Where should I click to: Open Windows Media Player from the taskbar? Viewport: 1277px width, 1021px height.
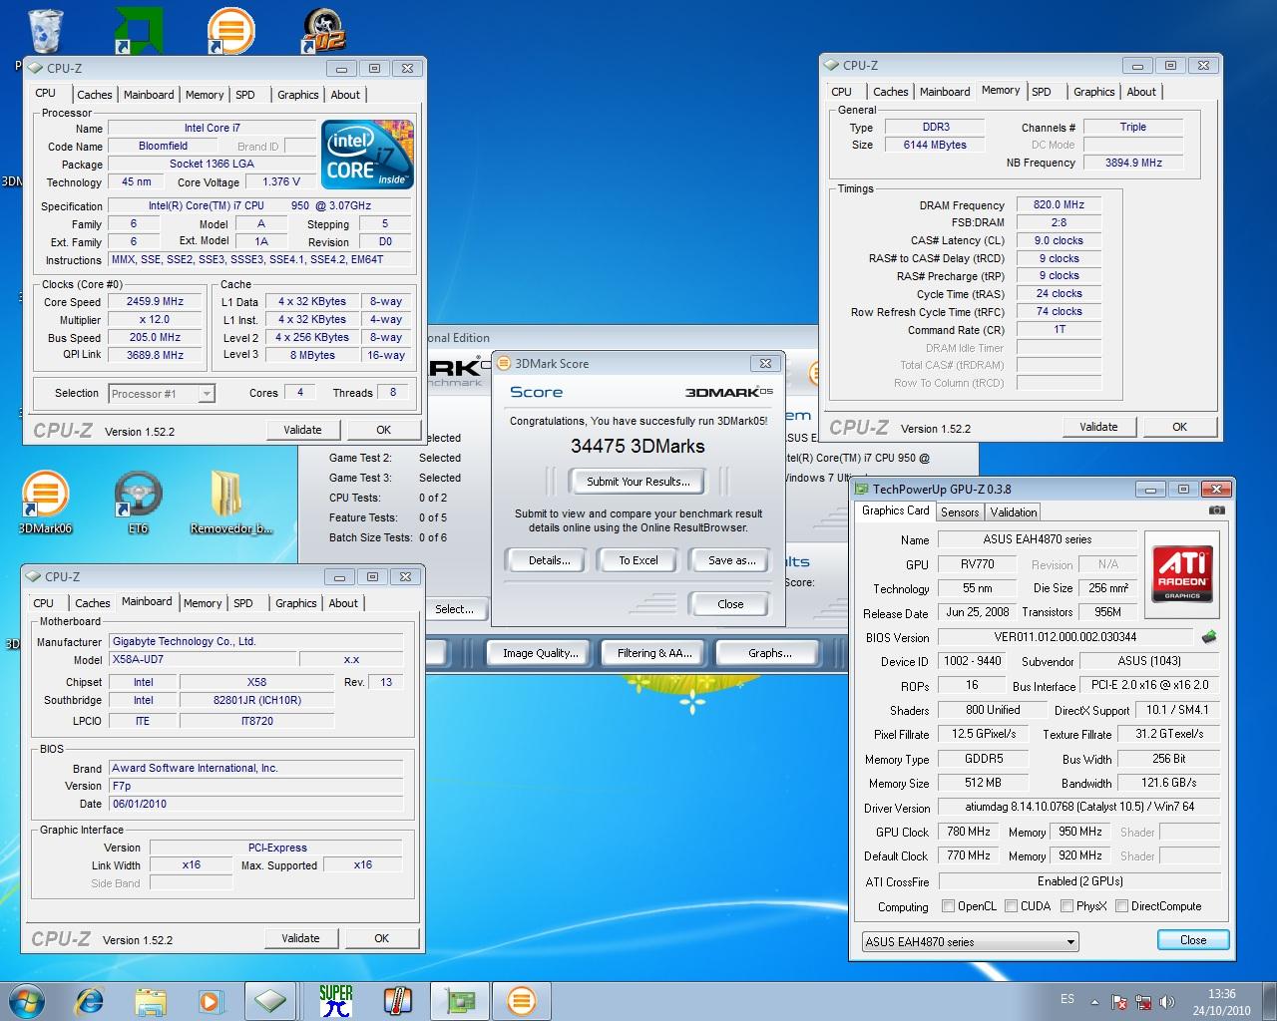pos(211,1000)
